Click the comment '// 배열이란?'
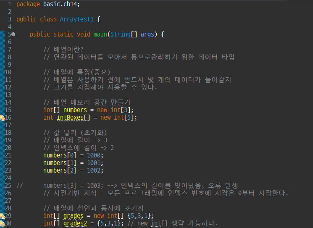Viewport: 313px width, 228px height. tap(63, 50)
